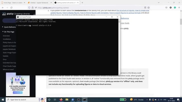Open the taskbar clock and date
The height and width of the screenshot is (102, 182).
click(171, 100)
